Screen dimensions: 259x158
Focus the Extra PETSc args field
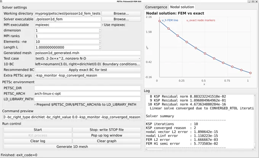[88, 75]
